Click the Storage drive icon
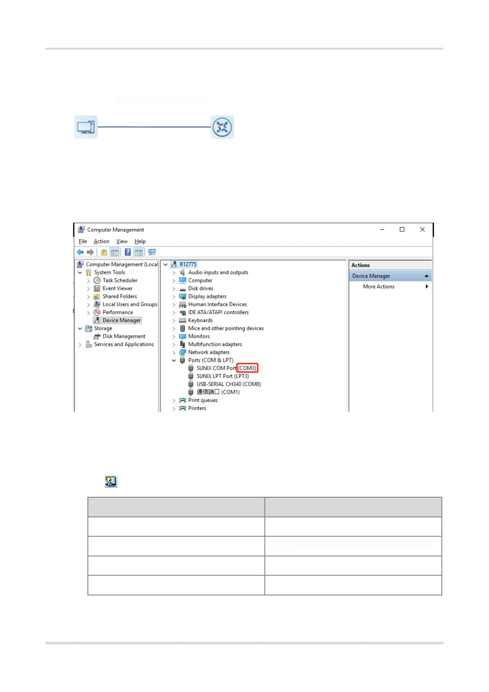 coord(88,328)
